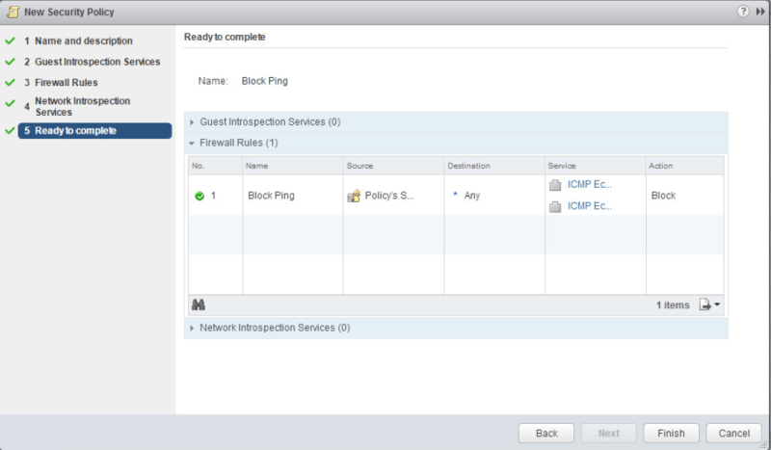Expand Guest Introspection Services section
The width and height of the screenshot is (771, 450).
tap(193, 122)
